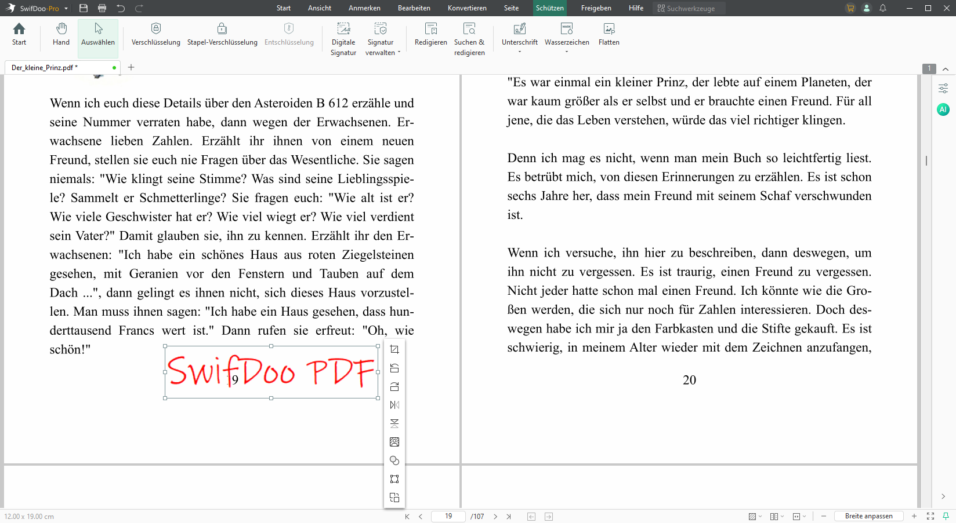Open the Verschlüsselung encryption tool
Image resolution: width=956 pixels, height=523 pixels.
tap(155, 34)
